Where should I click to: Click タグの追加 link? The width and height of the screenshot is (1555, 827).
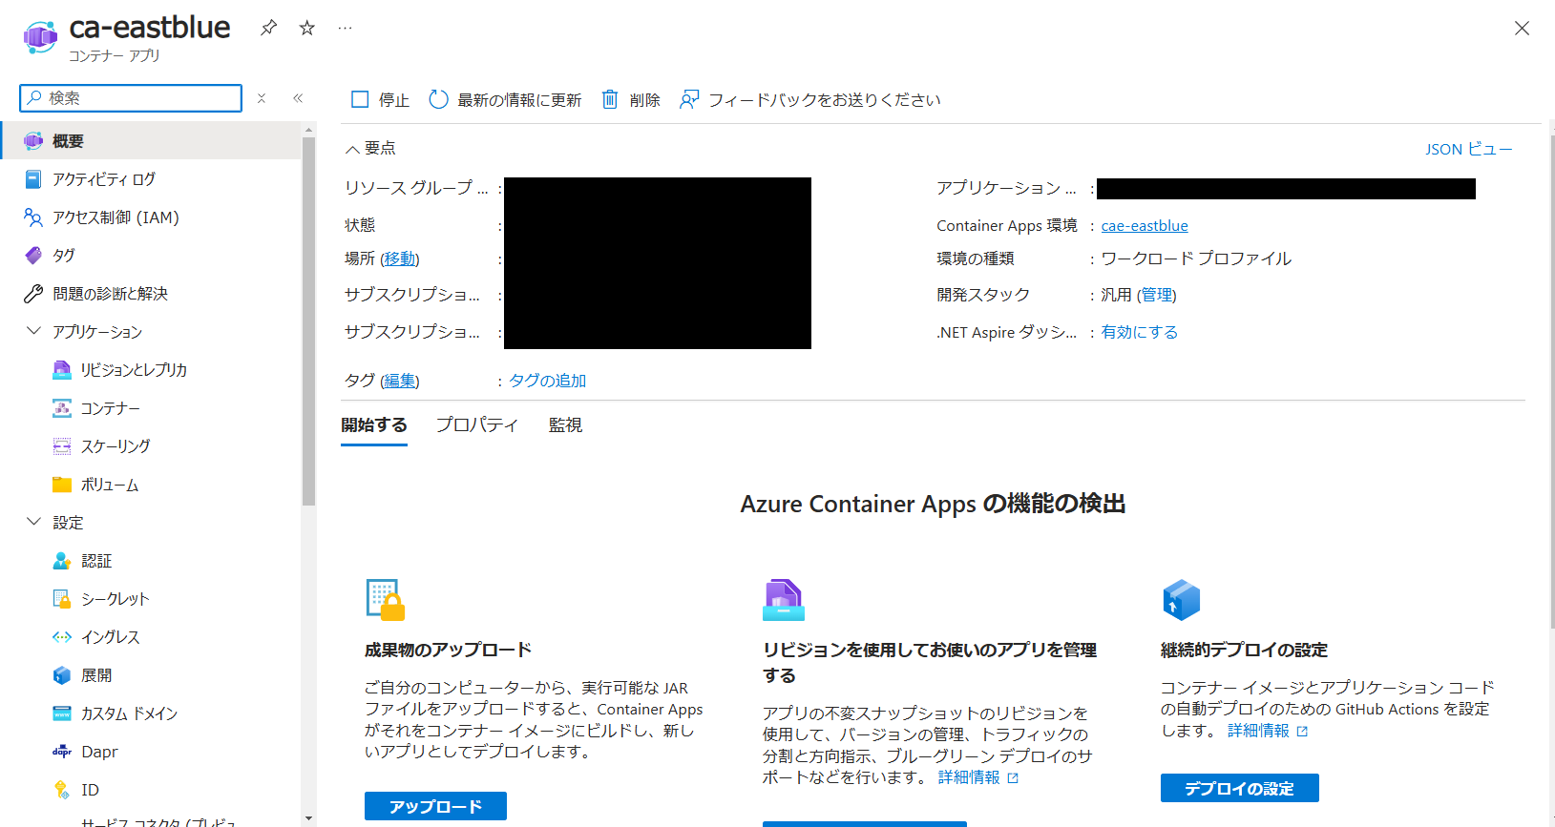click(x=547, y=381)
